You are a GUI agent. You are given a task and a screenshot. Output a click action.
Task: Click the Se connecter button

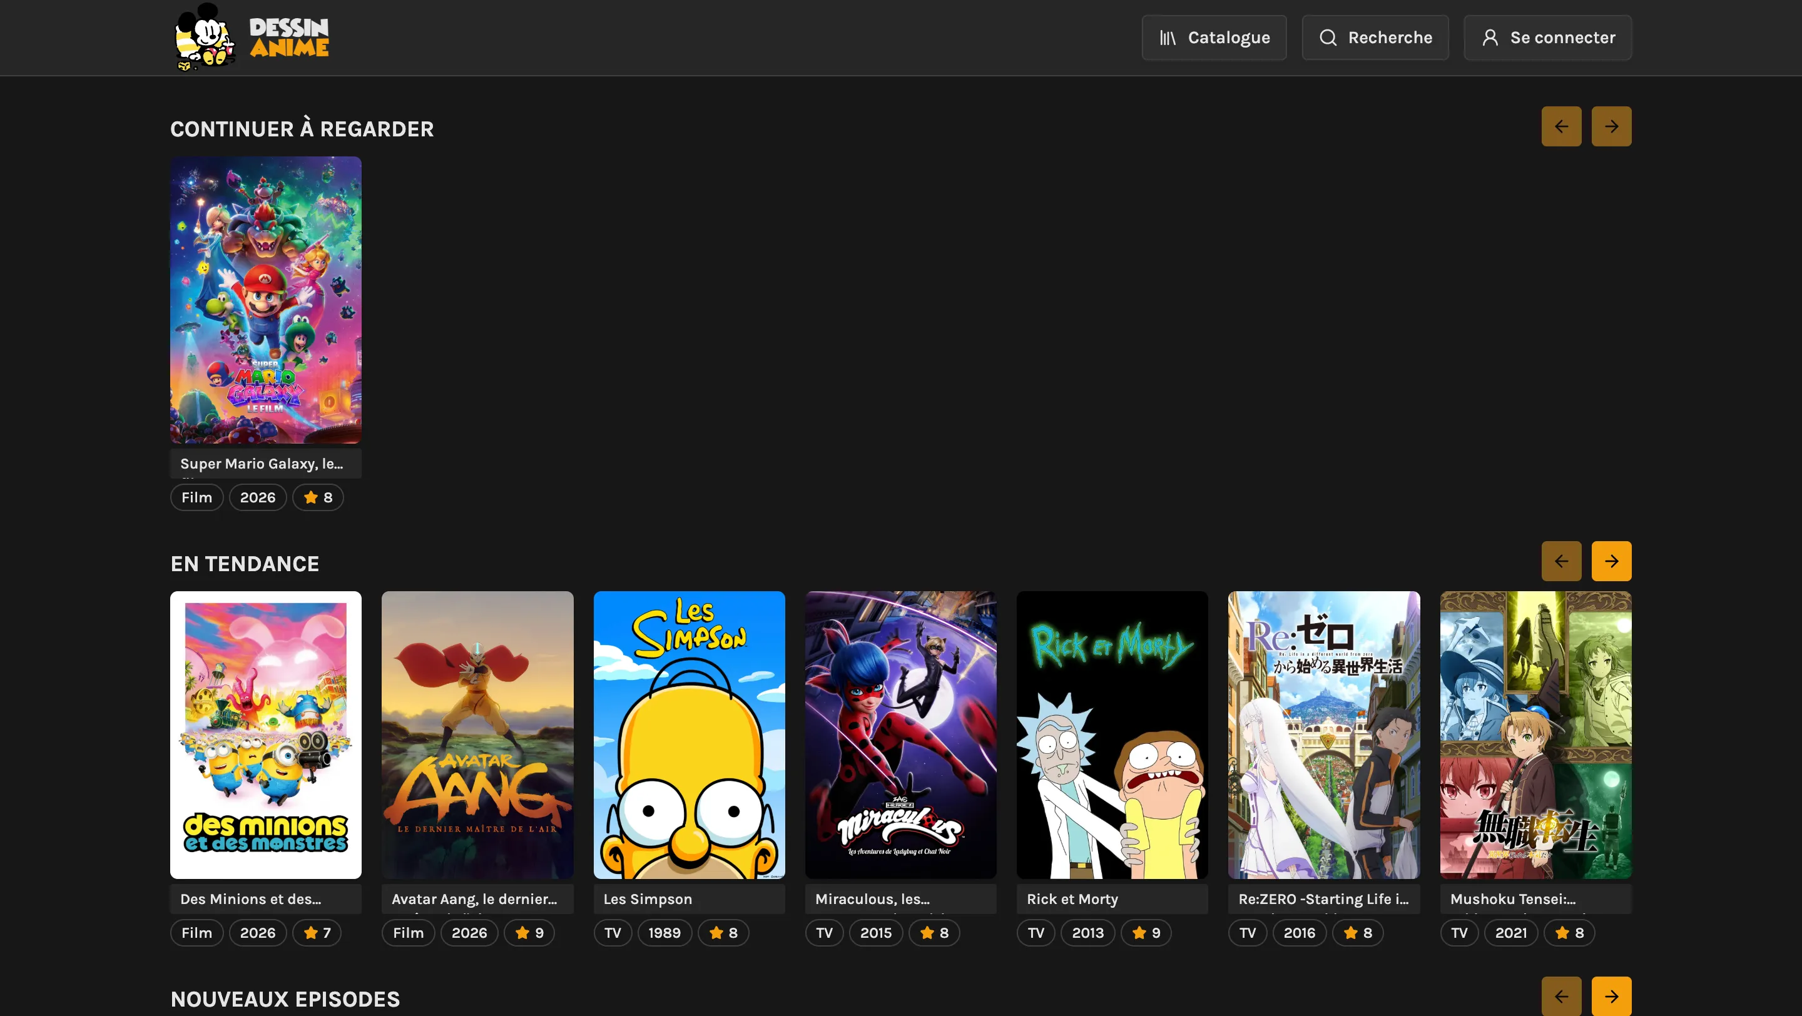(1547, 38)
